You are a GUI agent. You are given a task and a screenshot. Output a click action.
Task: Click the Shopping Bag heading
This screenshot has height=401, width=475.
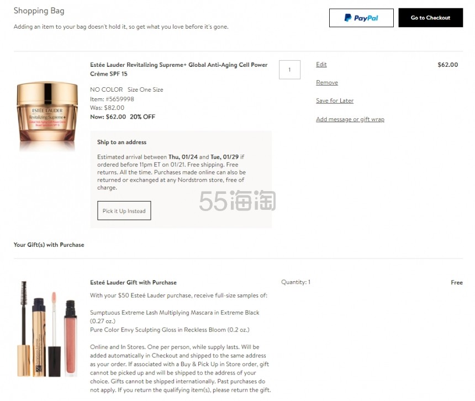[39, 10]
